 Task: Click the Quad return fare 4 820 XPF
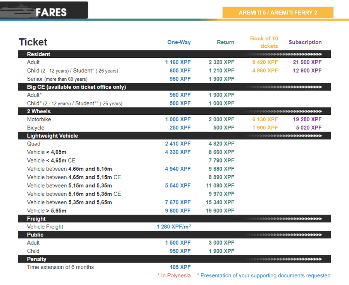click(x=221, y=144)
